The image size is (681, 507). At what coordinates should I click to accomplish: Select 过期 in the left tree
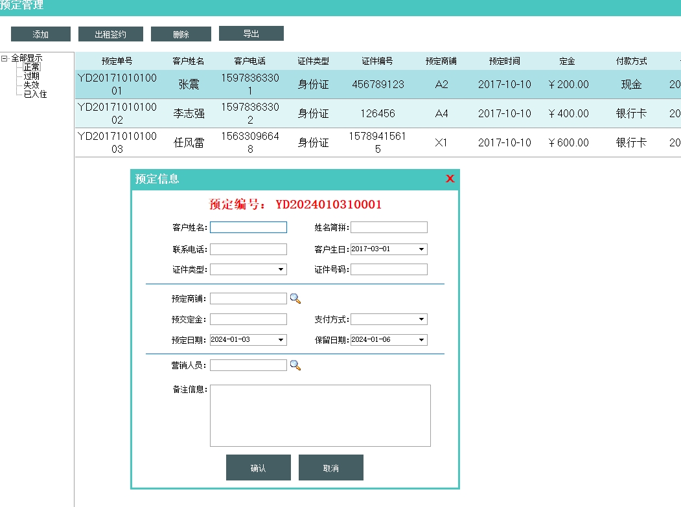click(32, 76)
